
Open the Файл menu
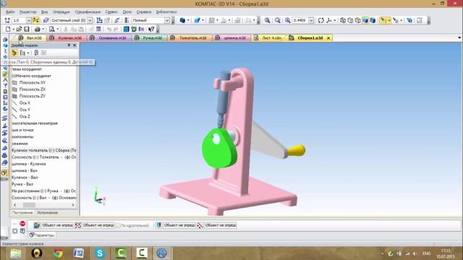pos(10,12)
